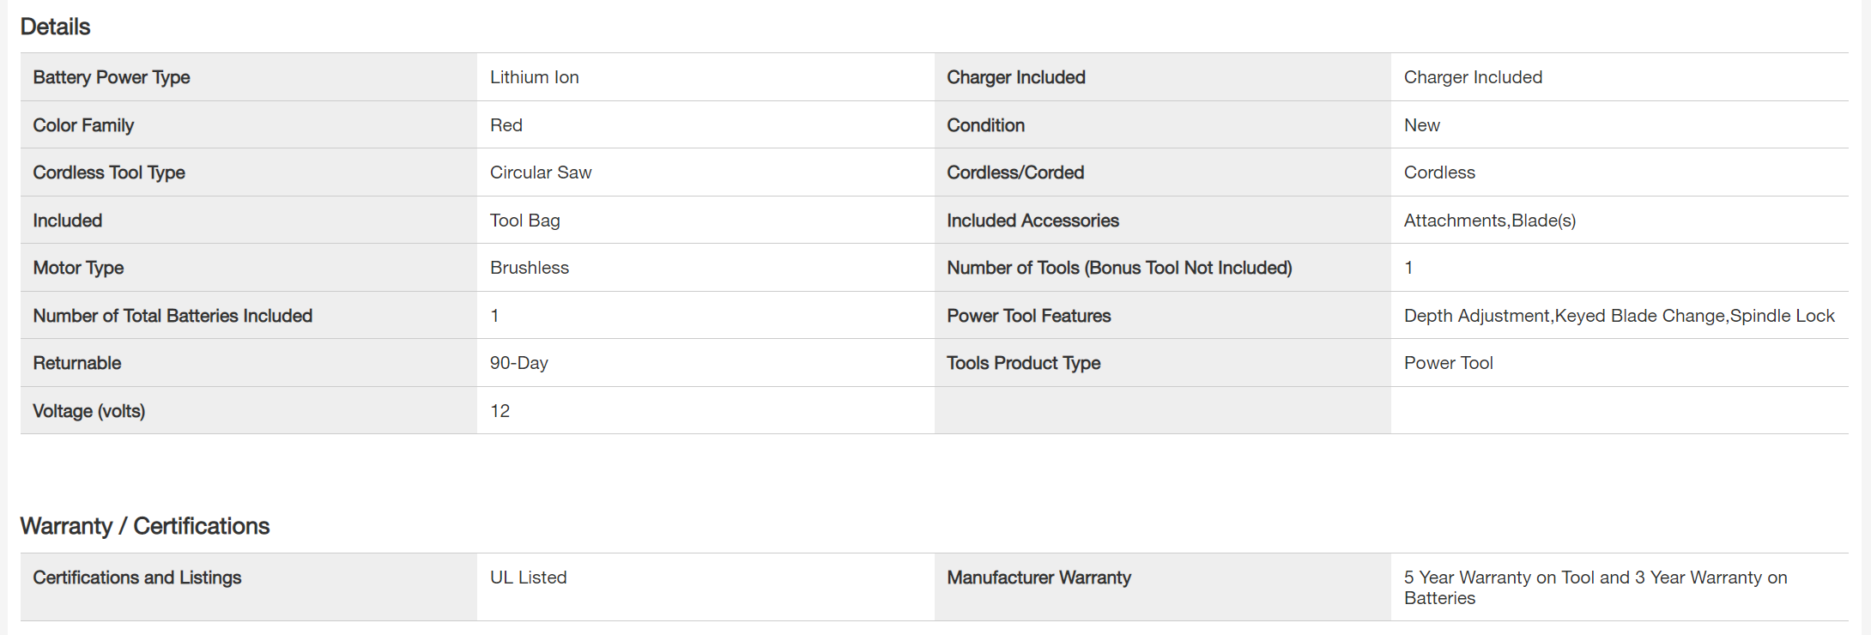Click the Warranty / Certifications heading
1871x635 pixels.
[144, 526]
